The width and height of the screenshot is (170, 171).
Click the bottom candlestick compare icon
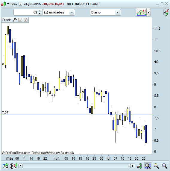coord(16,166)
